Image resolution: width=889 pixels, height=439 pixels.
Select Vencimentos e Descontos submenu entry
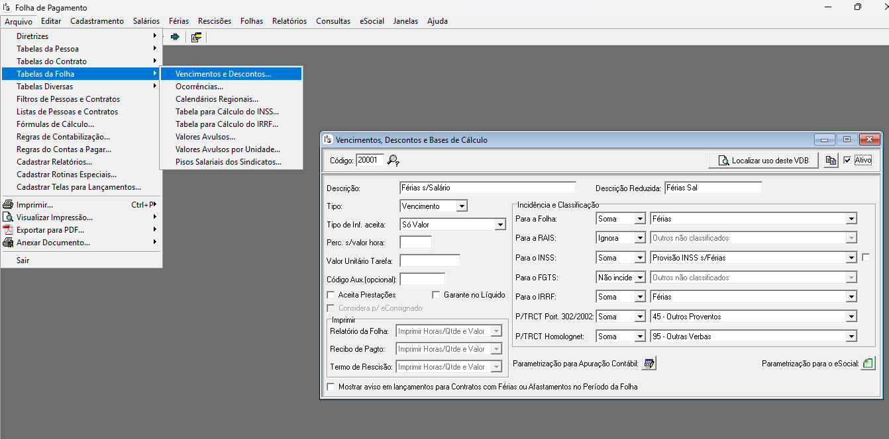tap(223, 74)
